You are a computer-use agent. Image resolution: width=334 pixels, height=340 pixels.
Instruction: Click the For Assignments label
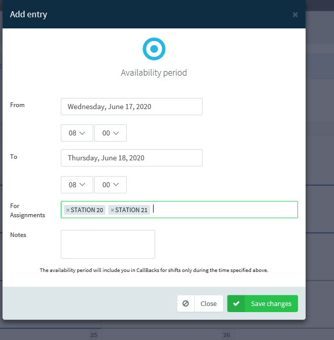(x=27, y=210)
